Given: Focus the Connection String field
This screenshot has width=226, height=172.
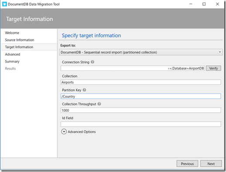Looking at the screenshot, I should [133, 68].
